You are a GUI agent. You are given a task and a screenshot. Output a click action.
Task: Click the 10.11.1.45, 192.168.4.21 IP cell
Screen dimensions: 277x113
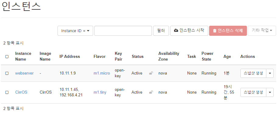(71, 92)
